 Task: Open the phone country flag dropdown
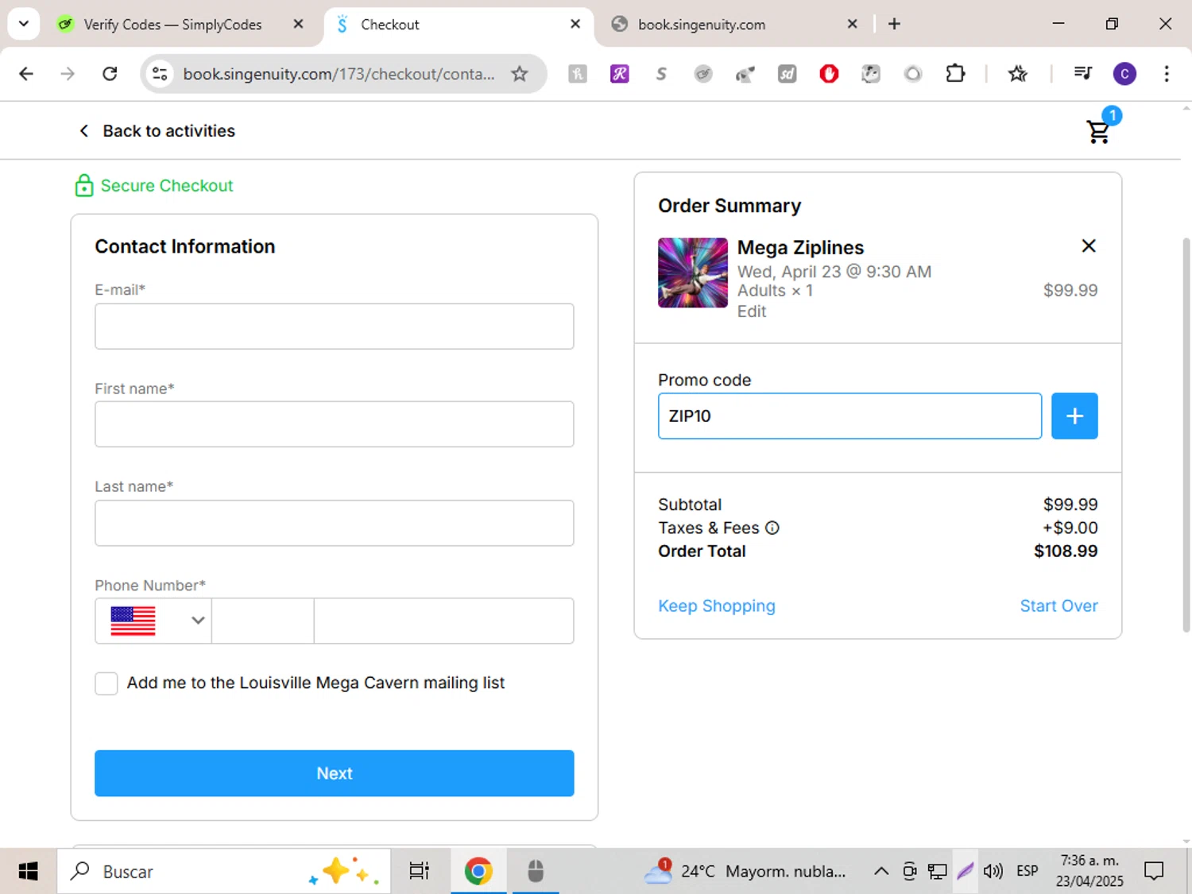154,621
